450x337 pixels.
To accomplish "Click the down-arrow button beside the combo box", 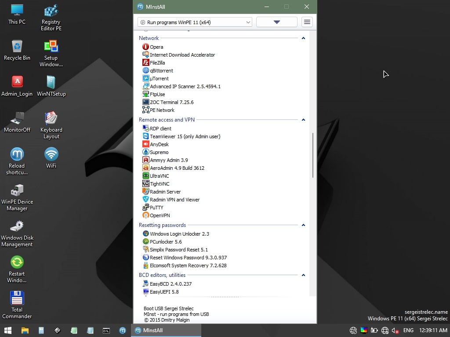I will pyautogui.click(x=277, y=22).
